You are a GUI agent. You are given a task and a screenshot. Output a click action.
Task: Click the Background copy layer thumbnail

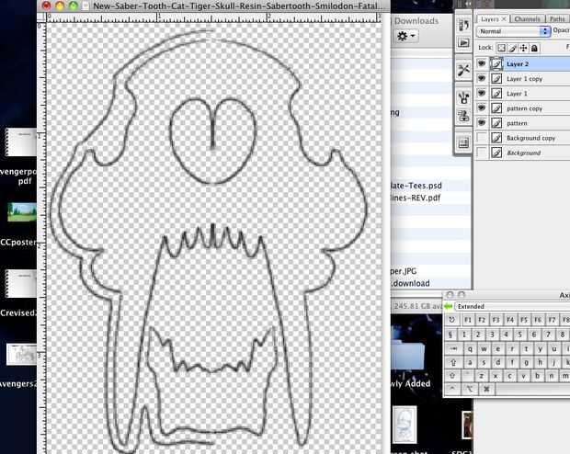(496, 138)
